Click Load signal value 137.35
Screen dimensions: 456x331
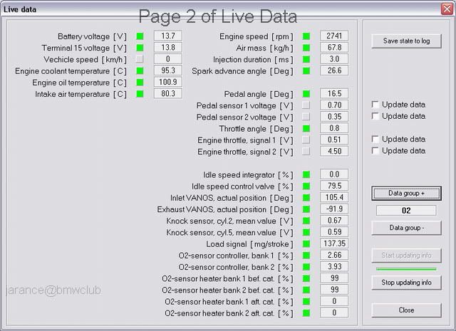pyautogui.click(x=334, y=243)
